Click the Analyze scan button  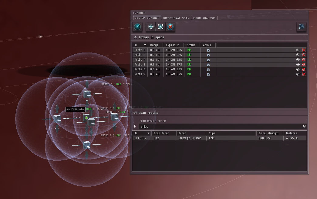(137, 27)
